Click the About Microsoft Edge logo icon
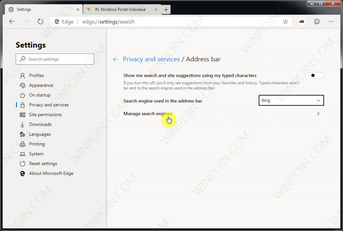 click(22, 174)
